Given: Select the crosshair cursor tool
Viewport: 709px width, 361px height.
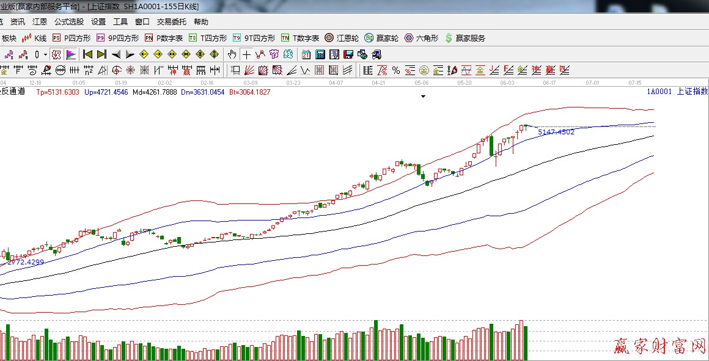Looking at the screenshot, I should pyautogui.click(x=246, y=54).
